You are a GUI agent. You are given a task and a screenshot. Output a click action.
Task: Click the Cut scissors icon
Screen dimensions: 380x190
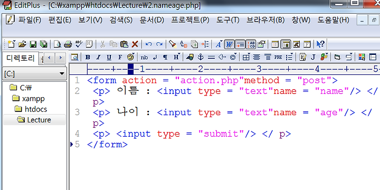pos(102,44)
